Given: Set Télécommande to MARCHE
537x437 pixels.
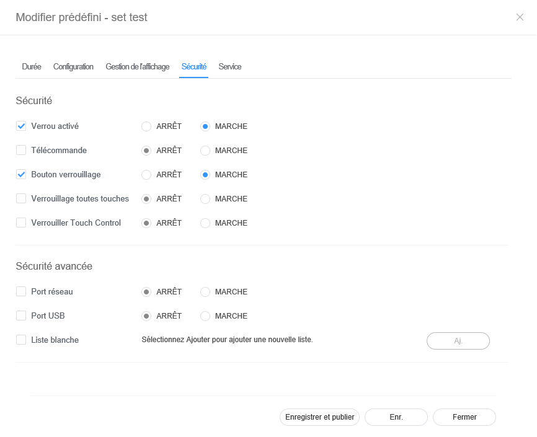Looking at the screenshot, I should pos(205,151).
